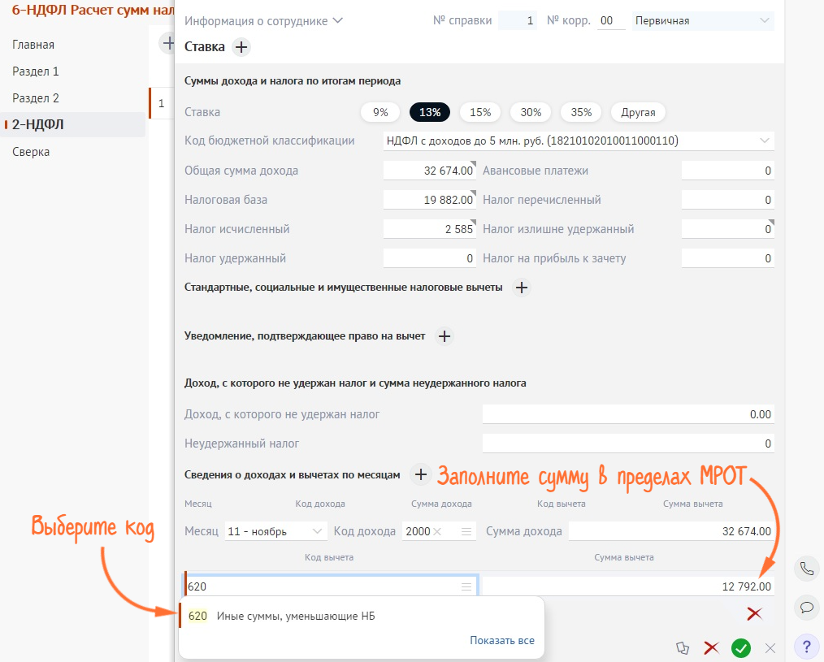Open the month dropdown showing 11 - ноябрь

tap(275, 531)
